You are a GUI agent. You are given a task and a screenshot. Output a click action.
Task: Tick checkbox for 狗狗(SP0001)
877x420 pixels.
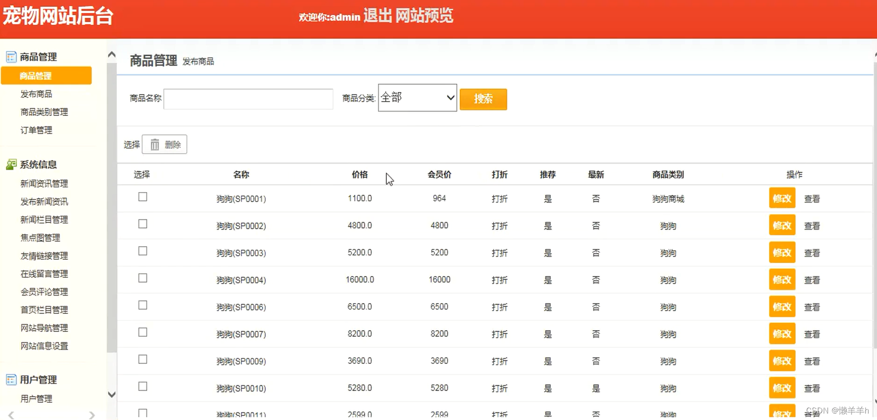point(143,197)
